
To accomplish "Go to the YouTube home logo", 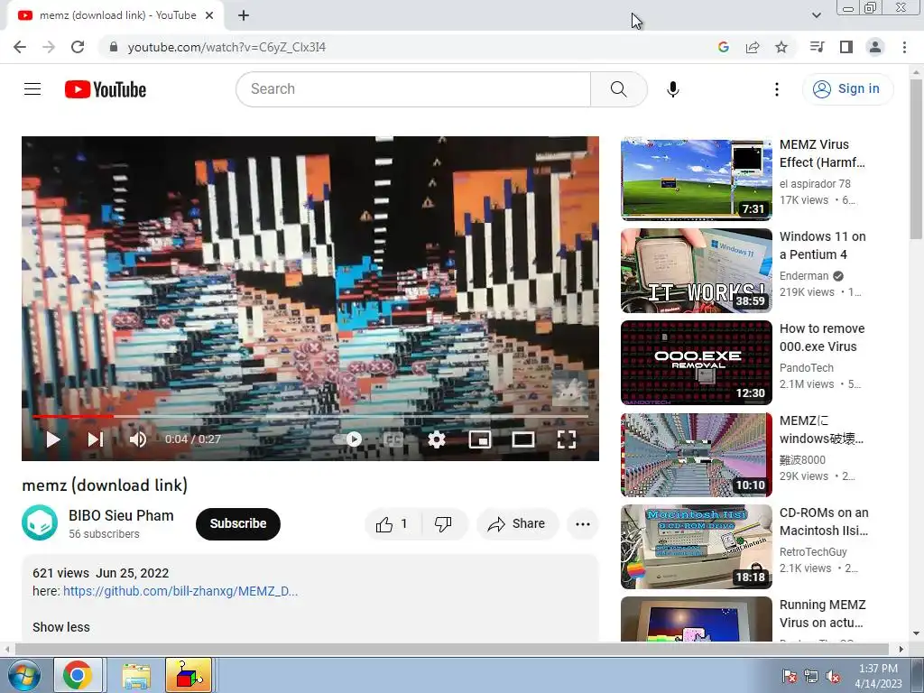I will point(106,89).
